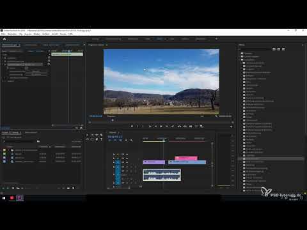Screen dimensions: 307x230
Task: Select the Hand tool
Action: pyautogui.click(x=97, y=139)
